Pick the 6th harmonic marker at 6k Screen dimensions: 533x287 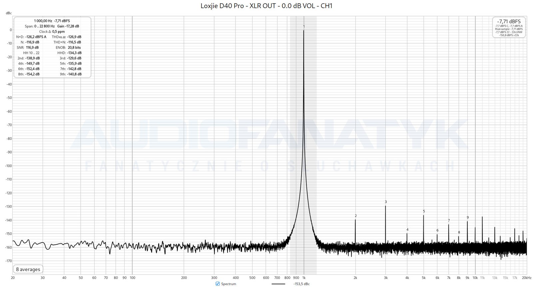click(437, 230)
